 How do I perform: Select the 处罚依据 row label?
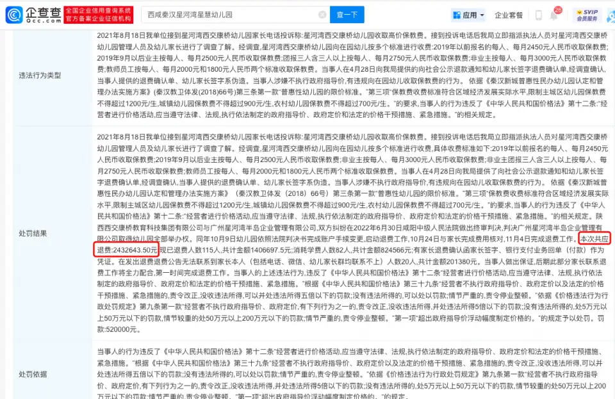pos(31,374)
